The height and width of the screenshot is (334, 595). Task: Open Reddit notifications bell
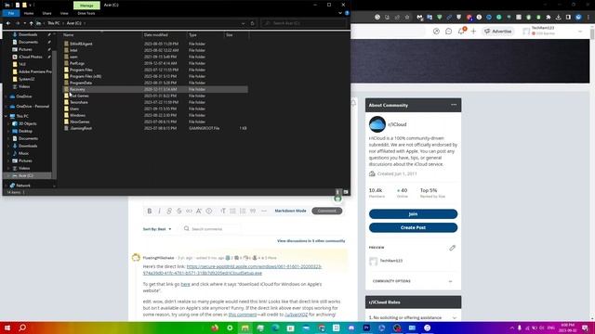(x=461, y=31)
